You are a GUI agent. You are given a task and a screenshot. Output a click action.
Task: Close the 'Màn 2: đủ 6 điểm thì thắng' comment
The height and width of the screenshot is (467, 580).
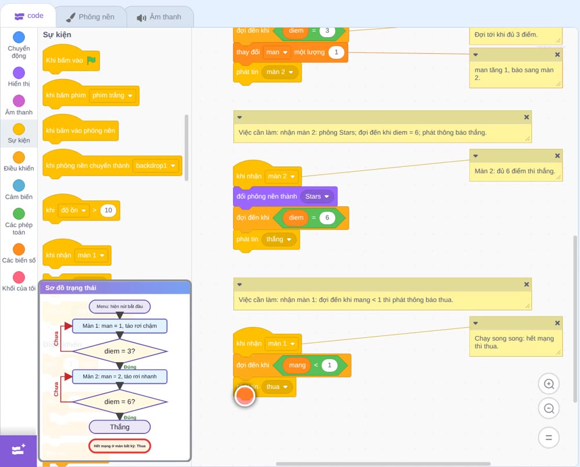557,156
